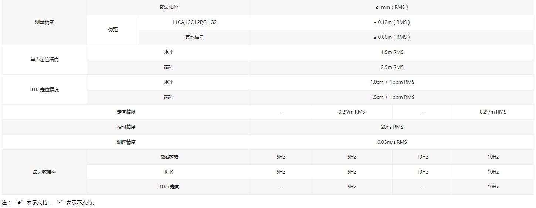The width and height of the screenshot is (536, 208).
Task: Select the RTK 定位精度 row header
Action: 44,90
